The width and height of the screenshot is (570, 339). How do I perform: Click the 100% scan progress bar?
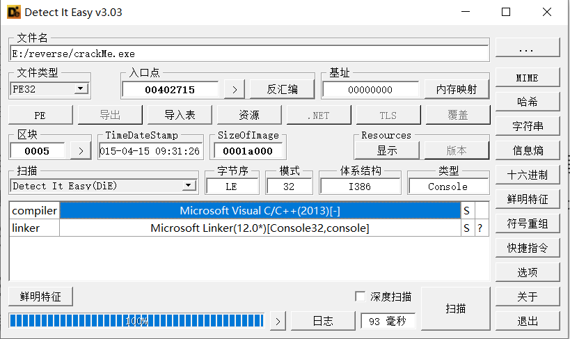tap(136, 321)
